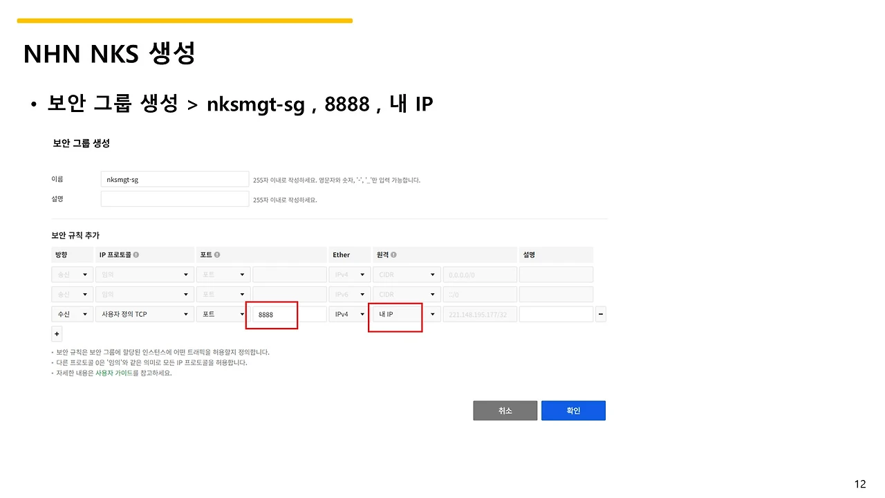Click the 보안 그룹 생성 form title
The width and height of the screenshot is (885, 498).
(81, 143)
